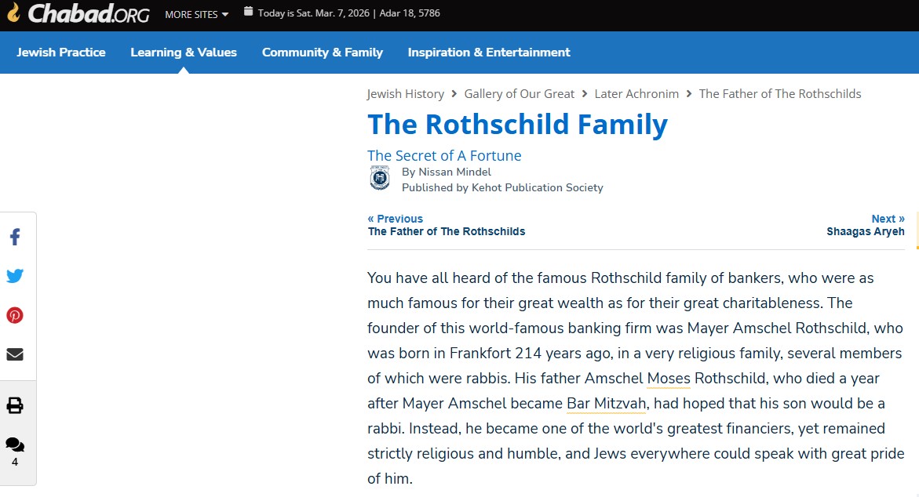
Task: Click the Kehot Publication Society emblem
Action: pyautogui.click(x=380, y=179)
